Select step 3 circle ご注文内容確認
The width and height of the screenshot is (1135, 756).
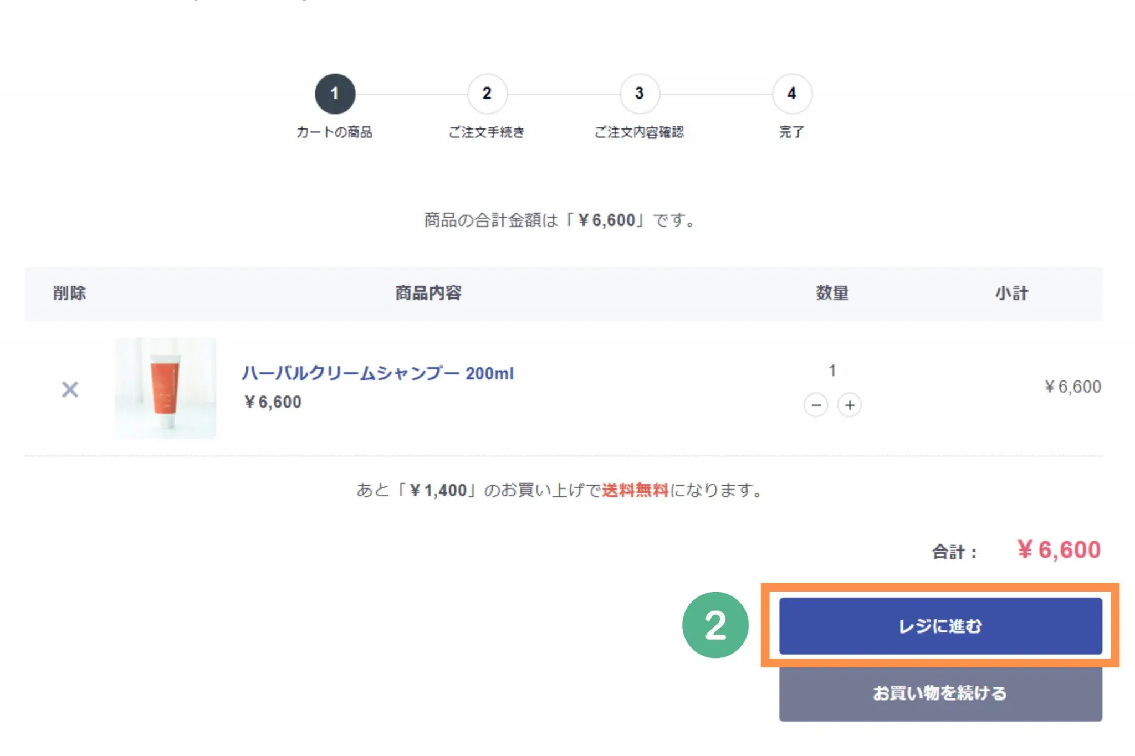click(x=639, y=94)
